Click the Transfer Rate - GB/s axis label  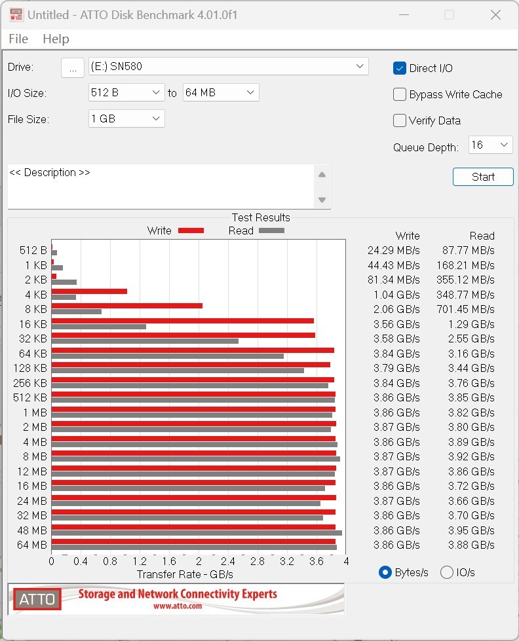point(185,574)
